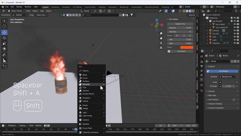The height and width of the screenshot is (136, 241).
Task: Choose the Move tool in toolbar
Action: [4, 32]
